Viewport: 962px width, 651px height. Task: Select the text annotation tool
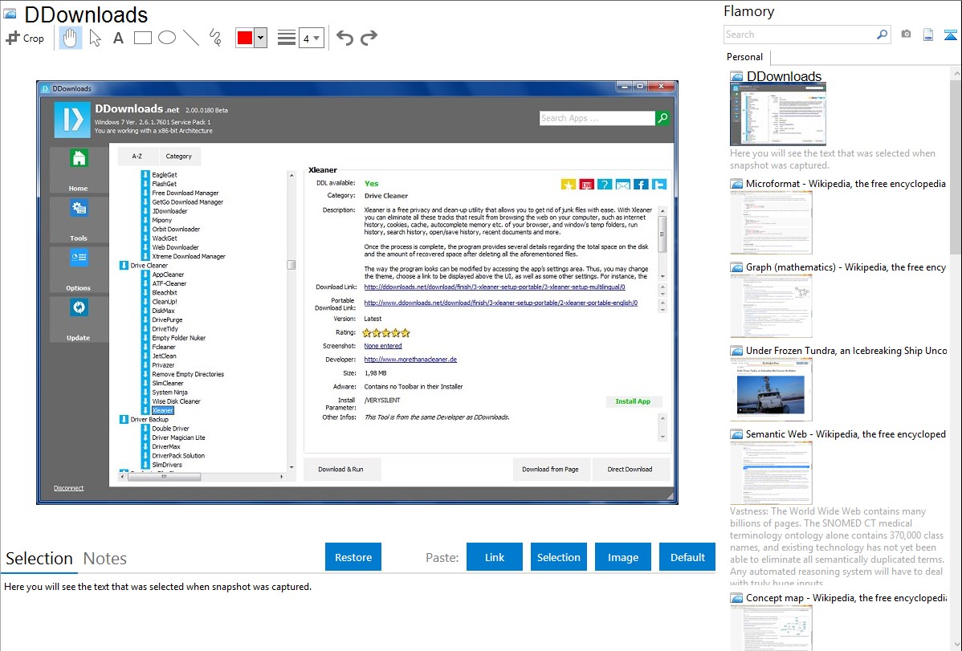click(x=118, y=38)
